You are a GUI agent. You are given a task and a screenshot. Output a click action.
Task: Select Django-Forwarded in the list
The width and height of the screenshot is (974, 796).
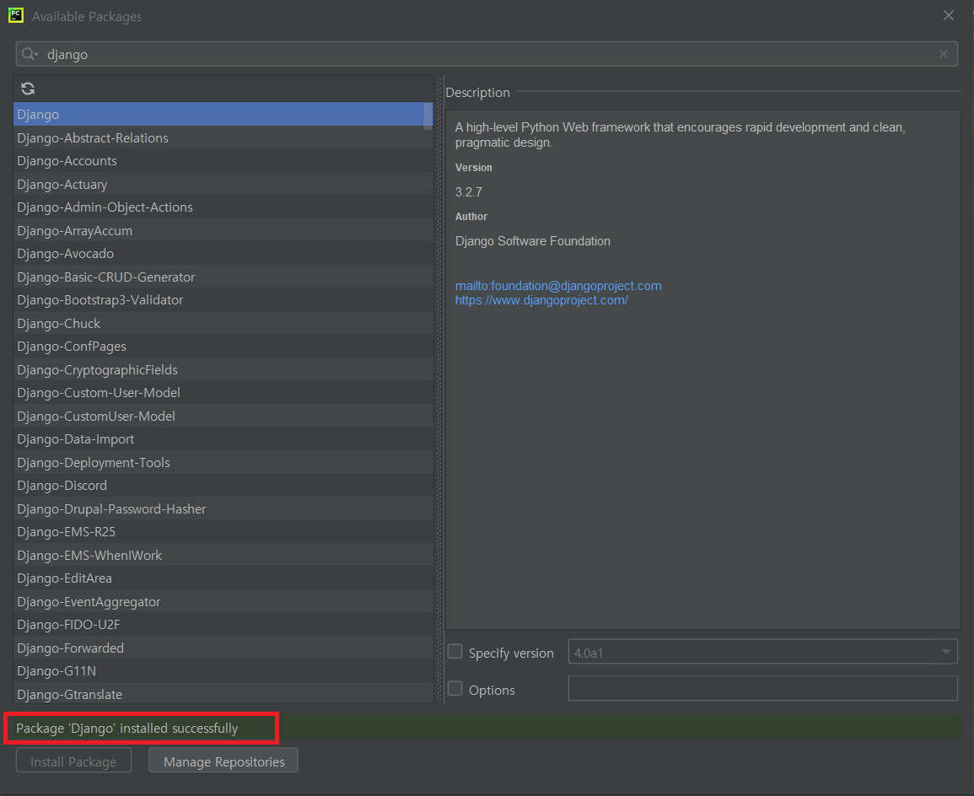click(223, 648)
